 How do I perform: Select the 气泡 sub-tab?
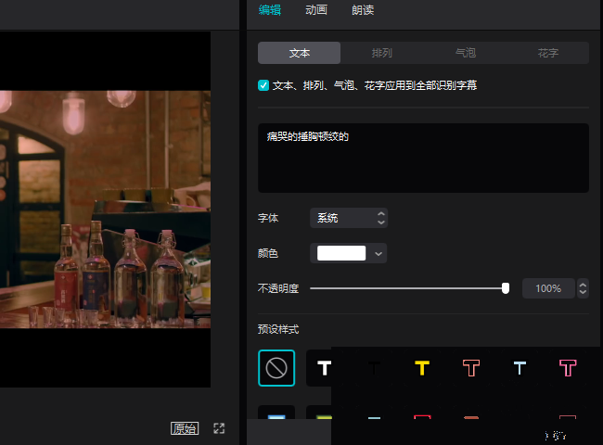466,53
